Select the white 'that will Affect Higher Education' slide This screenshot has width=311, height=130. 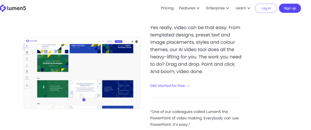click(x=53, y=49)
